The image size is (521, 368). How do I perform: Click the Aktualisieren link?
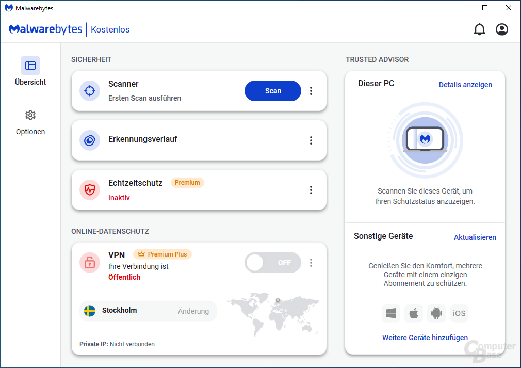tap(475, 237)
